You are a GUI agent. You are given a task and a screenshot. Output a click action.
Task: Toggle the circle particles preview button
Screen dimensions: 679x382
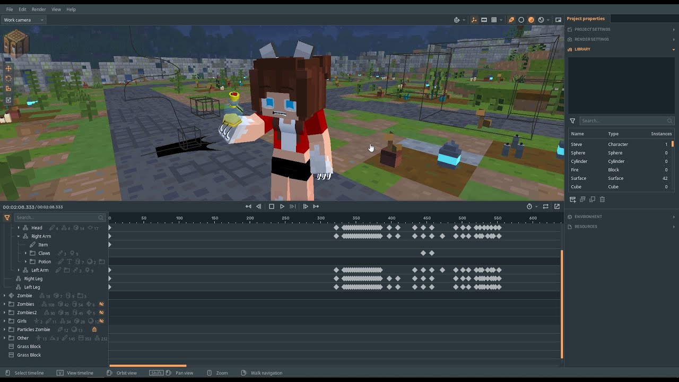coord(521,20)
